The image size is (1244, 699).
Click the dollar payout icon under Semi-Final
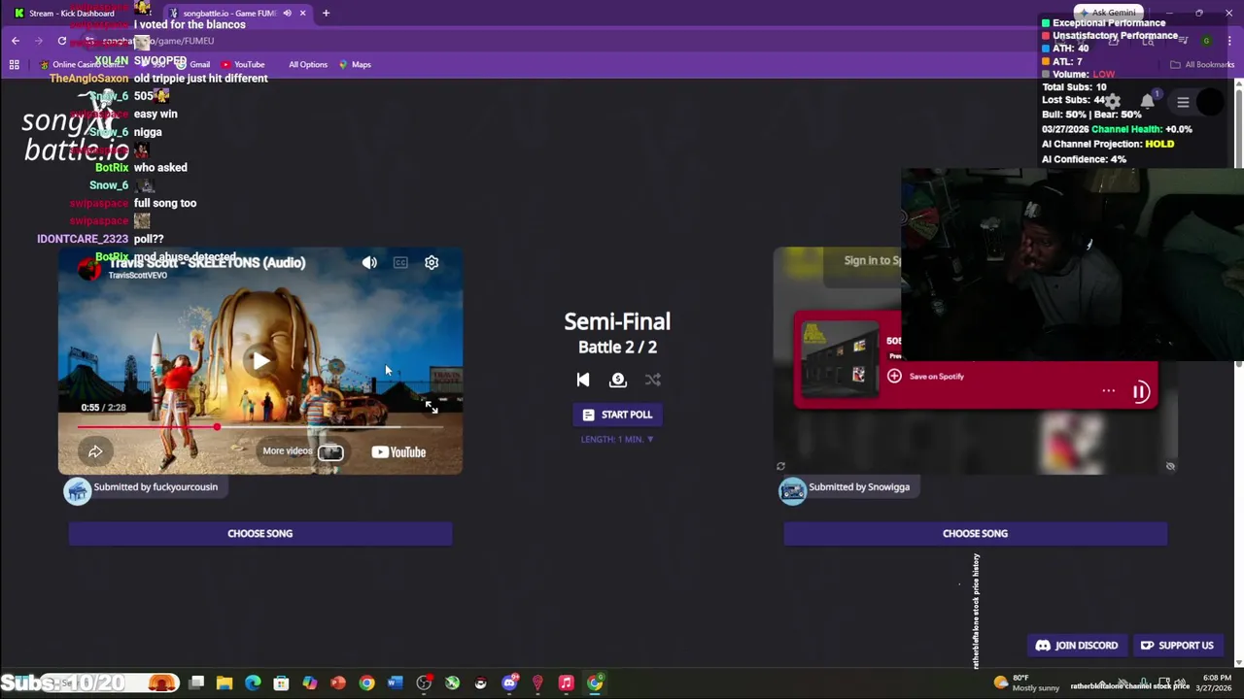click(617, 380)
